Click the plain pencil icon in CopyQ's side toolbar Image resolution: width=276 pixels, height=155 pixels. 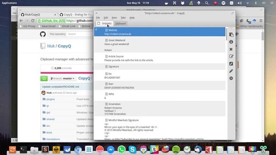coord(231,71)
